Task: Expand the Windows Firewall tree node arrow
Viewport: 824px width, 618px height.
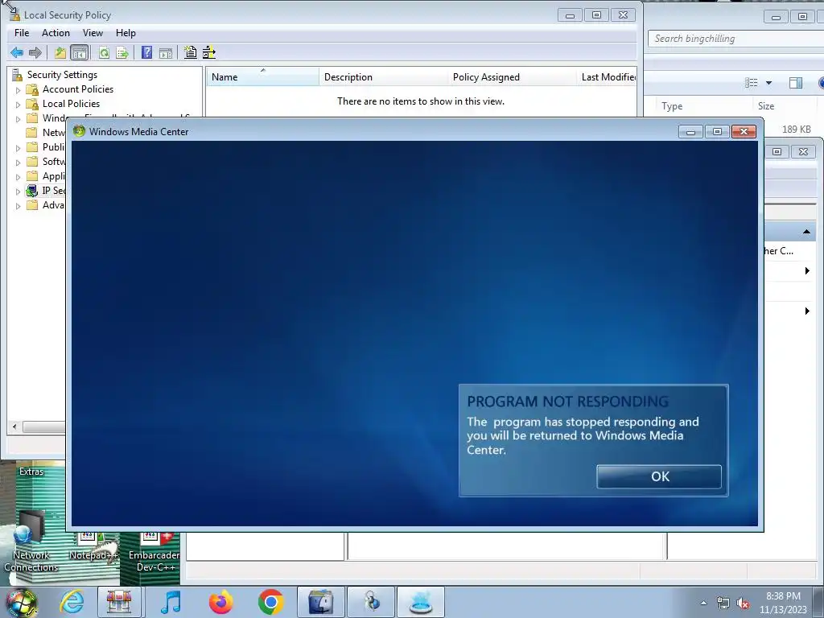Action: [x=18, y=119]
